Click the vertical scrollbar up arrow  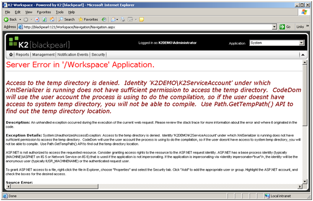pyautogui.click(x=305, y=63)
